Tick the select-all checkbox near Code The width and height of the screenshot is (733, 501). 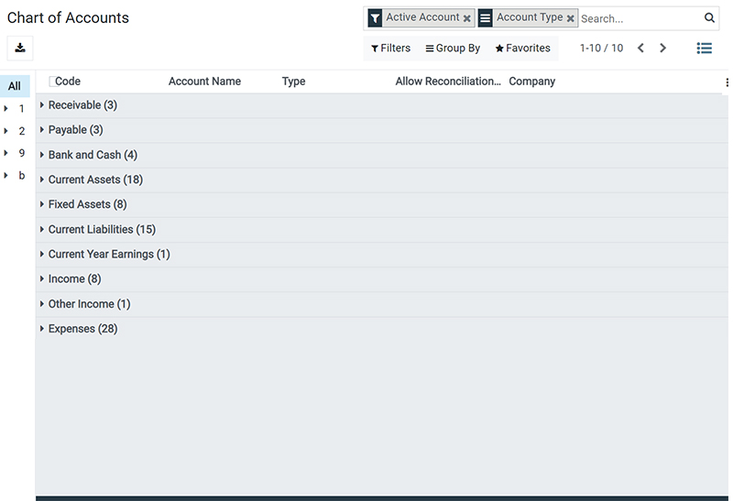[51, 82]
